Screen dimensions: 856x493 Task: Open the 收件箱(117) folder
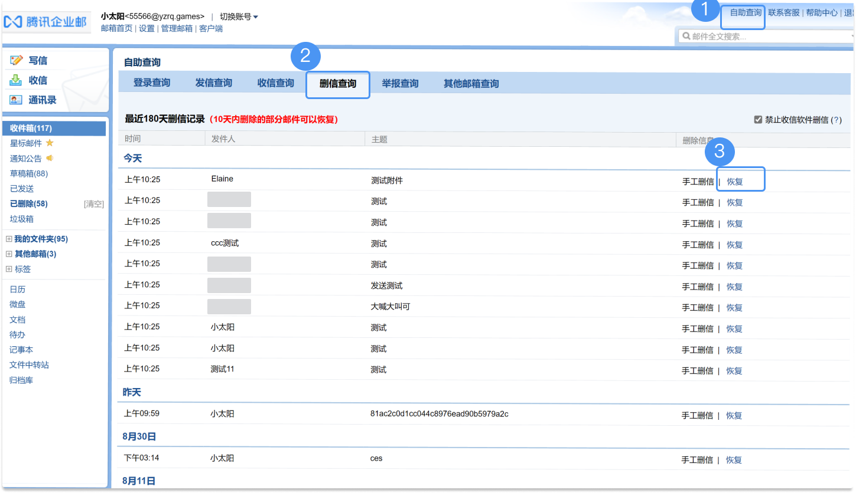tap(54, 128)
